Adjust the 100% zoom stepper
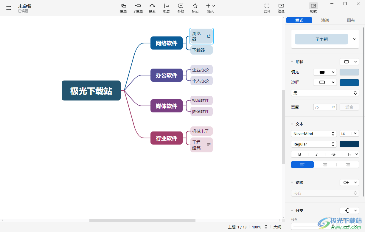 coord(266,227)
